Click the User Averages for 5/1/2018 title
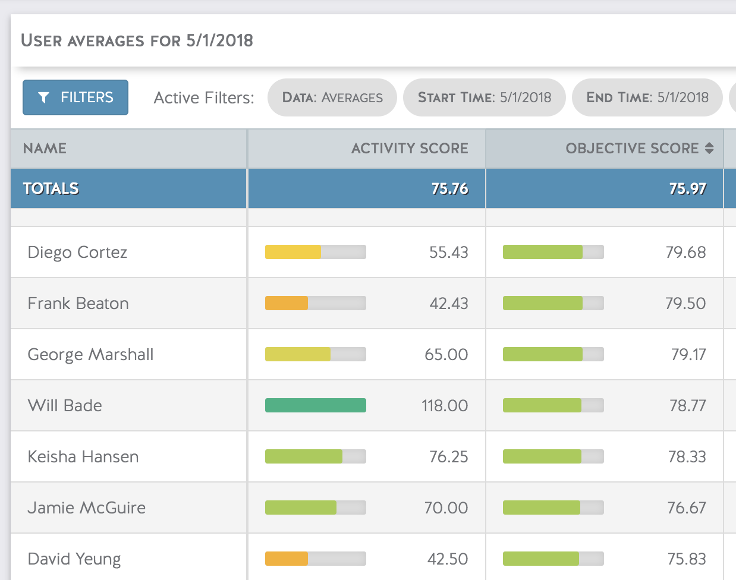This screenshot has width=736, height=580. click(x=137, y=40)
